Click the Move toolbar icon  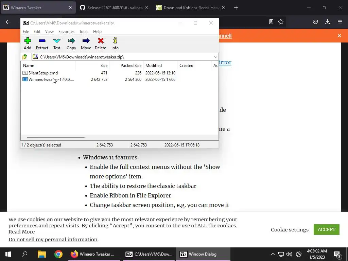click(x=86, y=43)
